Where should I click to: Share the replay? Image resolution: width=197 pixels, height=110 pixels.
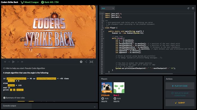[86, 62]
